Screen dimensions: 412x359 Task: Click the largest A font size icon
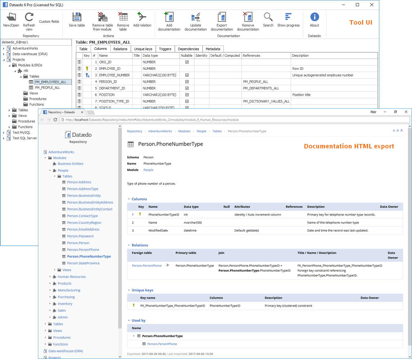[x=401, y=130]
